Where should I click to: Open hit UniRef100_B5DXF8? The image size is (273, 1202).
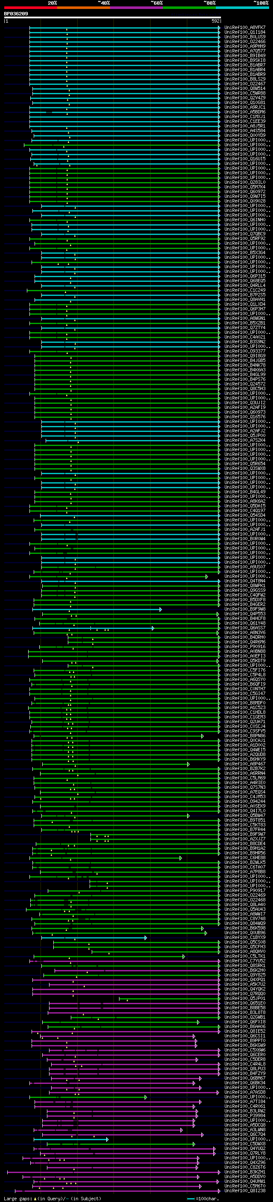(x=245, y=600)
